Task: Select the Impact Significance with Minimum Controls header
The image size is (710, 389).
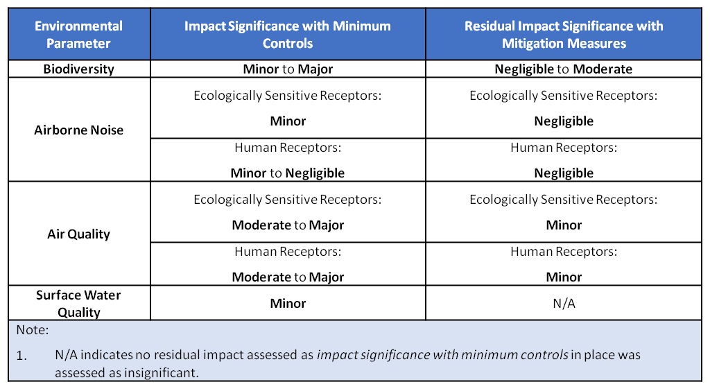Action: (288, 35)
